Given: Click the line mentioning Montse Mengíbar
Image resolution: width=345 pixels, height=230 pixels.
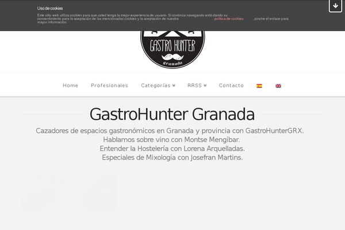Looking at the screenshot, I should click(x=171, y=140).
